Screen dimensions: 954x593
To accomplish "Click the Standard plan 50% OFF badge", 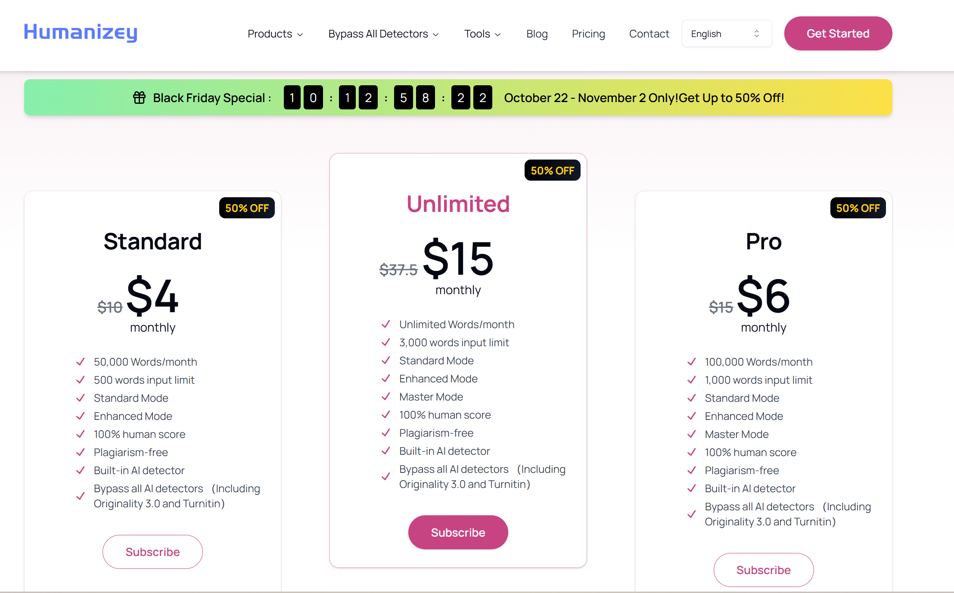I will tap(247, 208).
